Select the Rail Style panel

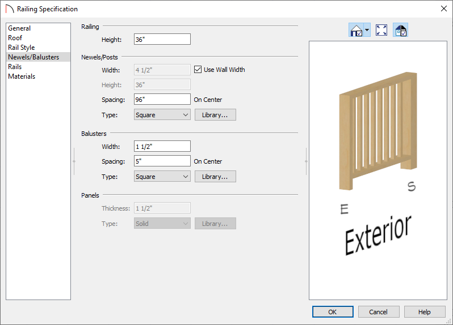tap(22, 47)
